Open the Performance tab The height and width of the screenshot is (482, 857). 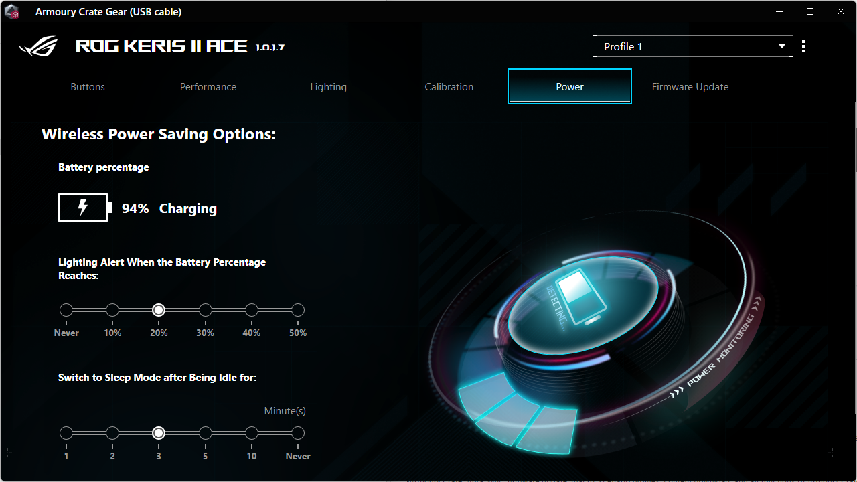coord(208,87)
